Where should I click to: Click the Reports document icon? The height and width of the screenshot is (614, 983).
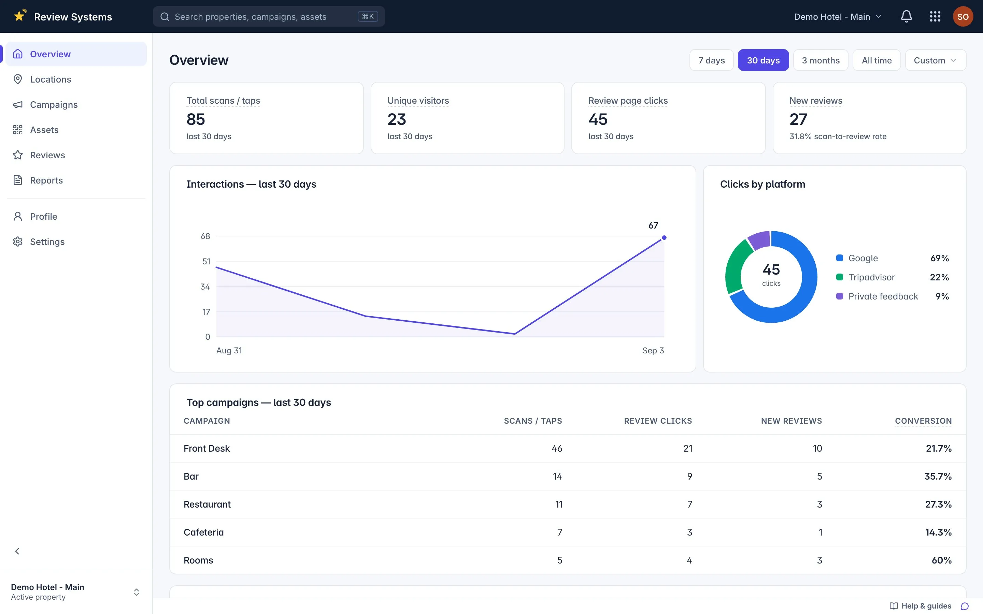pyautogui.click(x=17, y=180)
